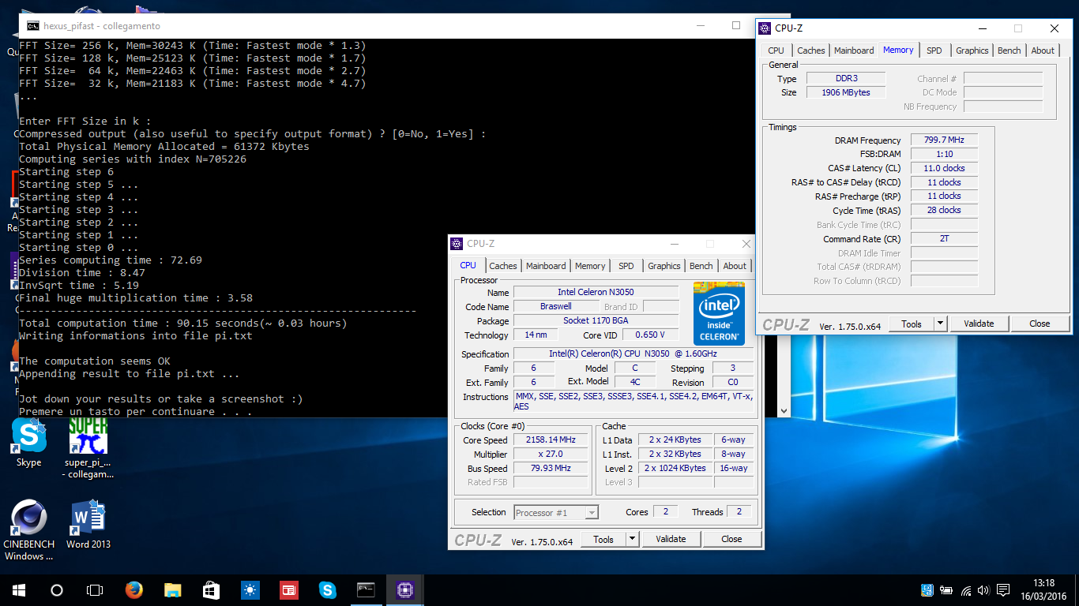This screenshot has height=606, width=1079.
Task: Open Caches tab in Memory CPU-Z window
Action: click(x=810, y=50)
